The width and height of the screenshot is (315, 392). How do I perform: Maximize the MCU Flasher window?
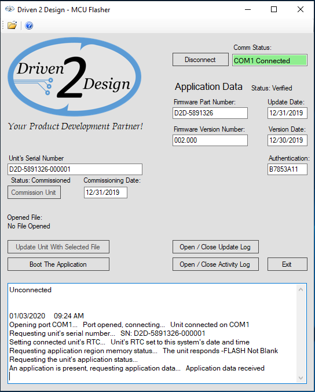click(x=274, y=9)
